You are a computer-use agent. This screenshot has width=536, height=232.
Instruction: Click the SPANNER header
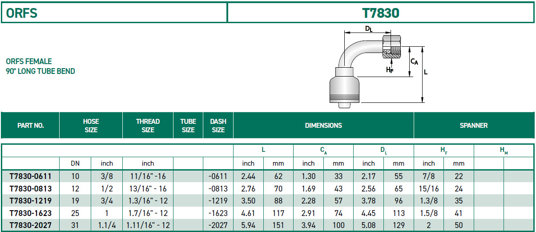tap(474, 126)
